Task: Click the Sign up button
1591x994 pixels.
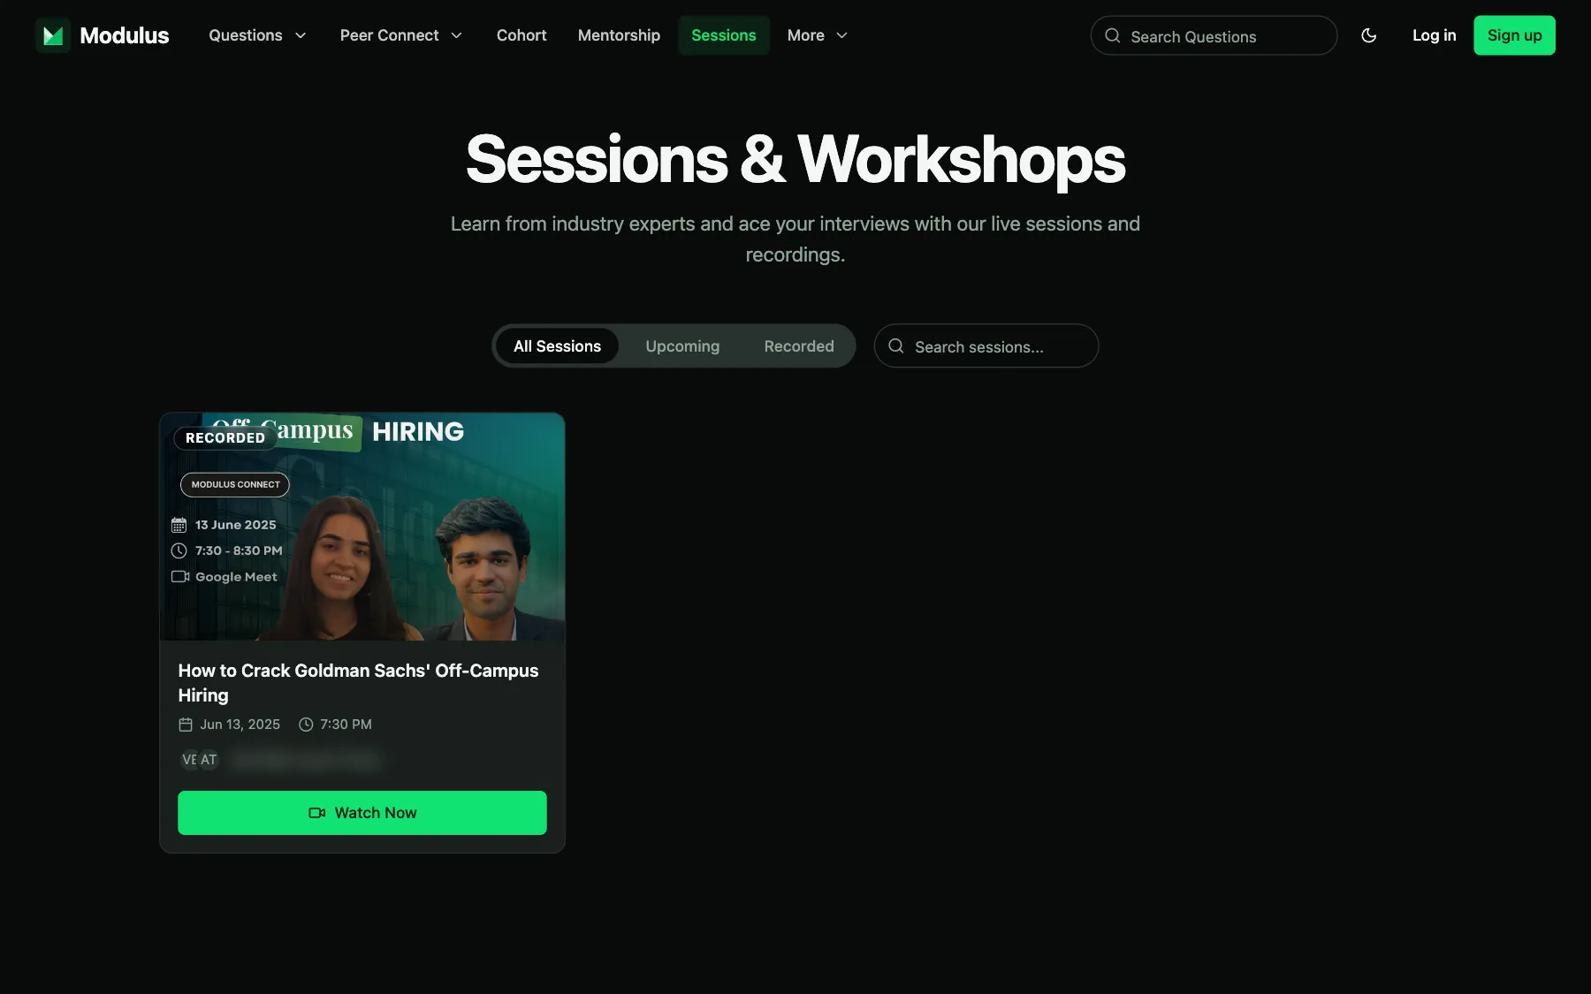Action: 1514,35
